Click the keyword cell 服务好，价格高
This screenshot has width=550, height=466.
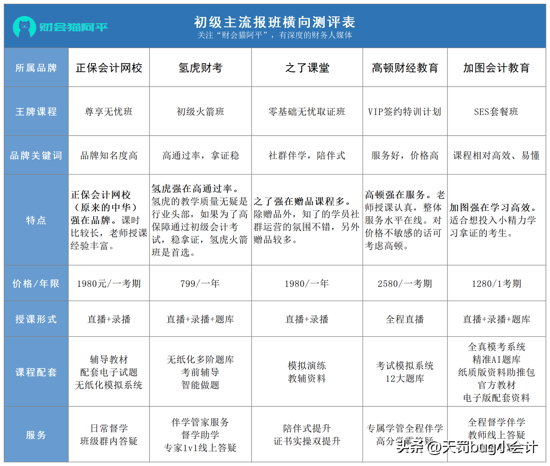pos(405,155)
